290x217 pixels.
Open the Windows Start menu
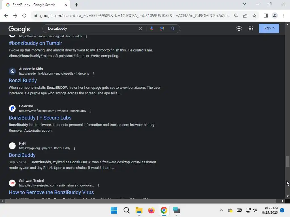pos(114,210)
